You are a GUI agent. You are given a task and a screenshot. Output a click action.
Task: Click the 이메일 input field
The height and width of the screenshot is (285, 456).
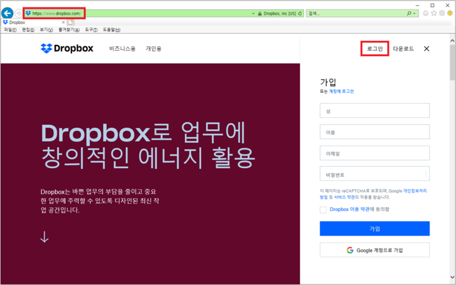(374, 153)
